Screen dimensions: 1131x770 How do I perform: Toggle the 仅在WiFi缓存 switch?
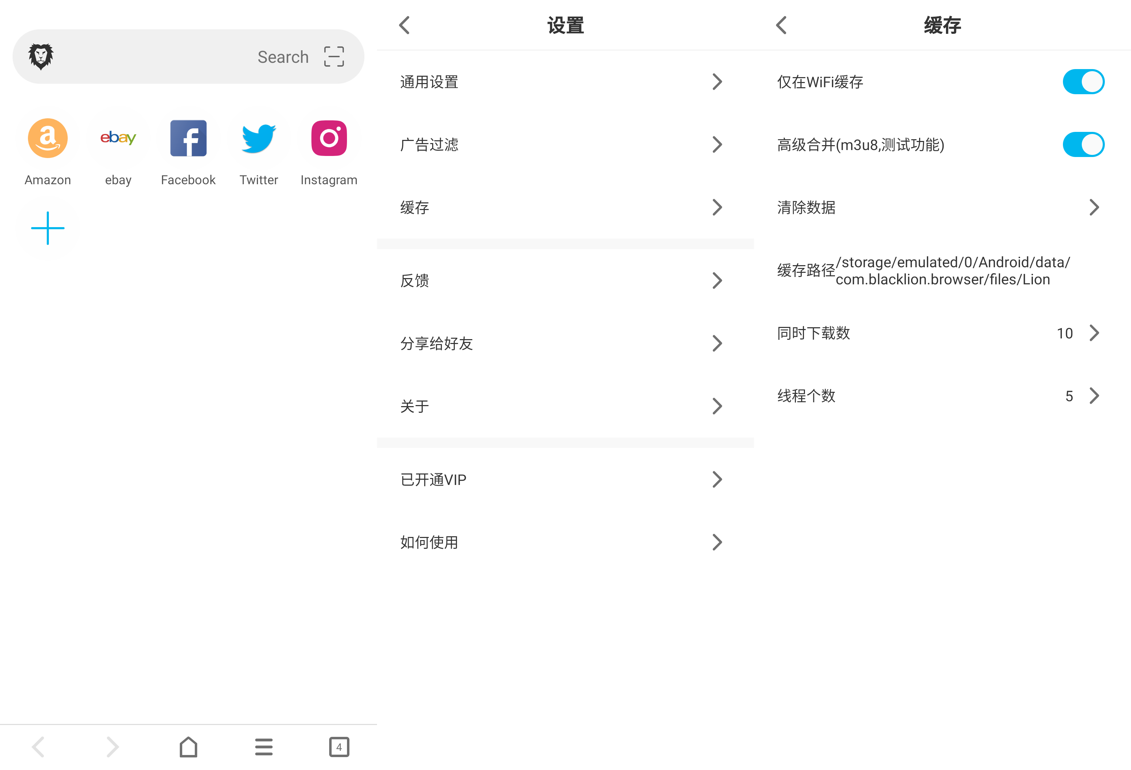pos(1083,82)
